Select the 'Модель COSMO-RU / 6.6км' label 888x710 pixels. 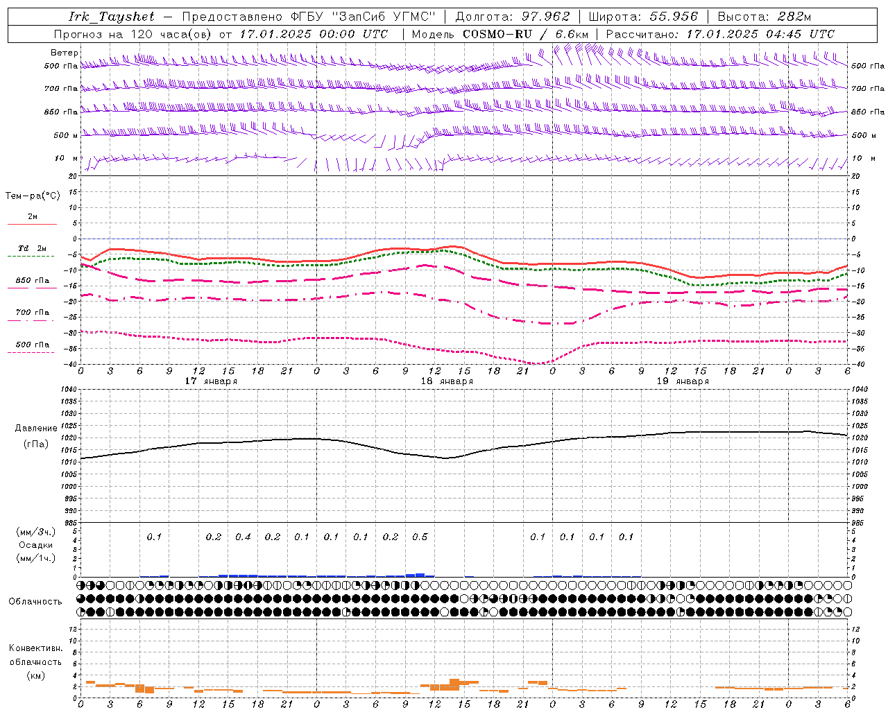coord(500,34)
